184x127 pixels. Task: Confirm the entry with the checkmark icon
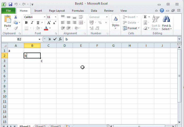(x=55, y=39)
